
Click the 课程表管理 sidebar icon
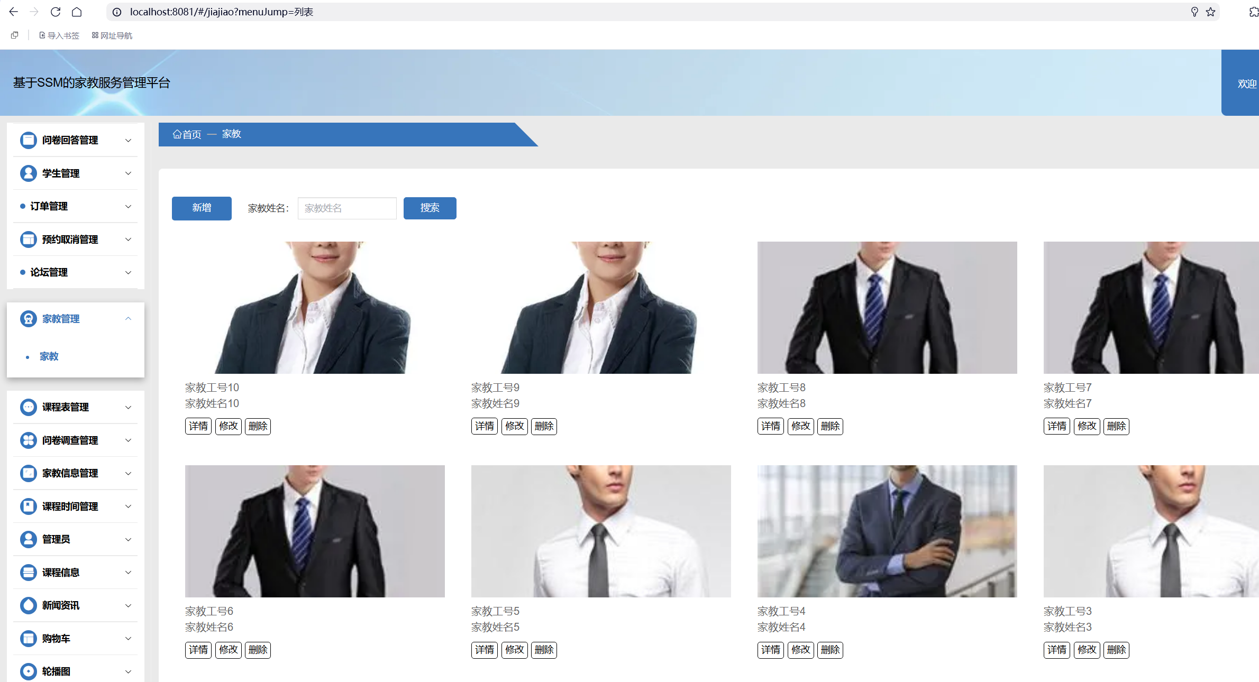coord(28,407)
